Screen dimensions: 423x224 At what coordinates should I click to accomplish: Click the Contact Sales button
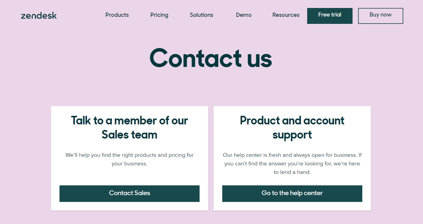click(x=129, y=193)
